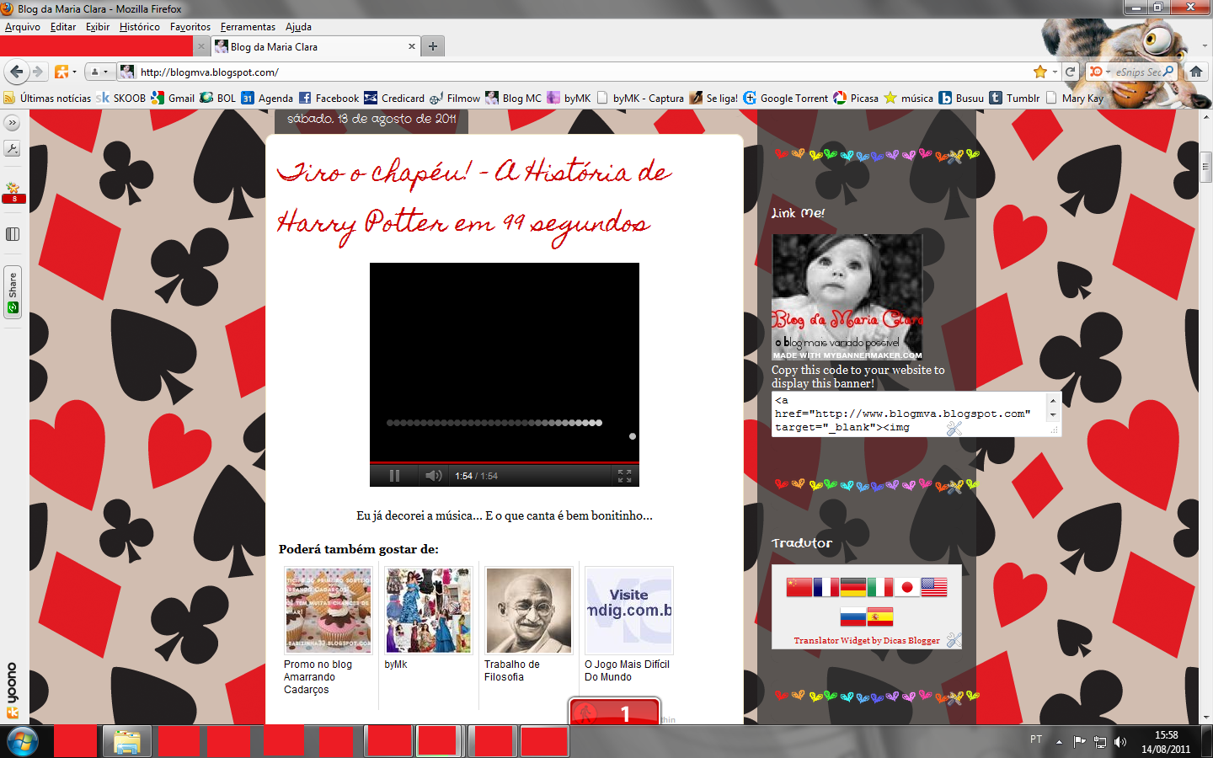Open the list all tabs dropdown

click(x=1205, y=46)
